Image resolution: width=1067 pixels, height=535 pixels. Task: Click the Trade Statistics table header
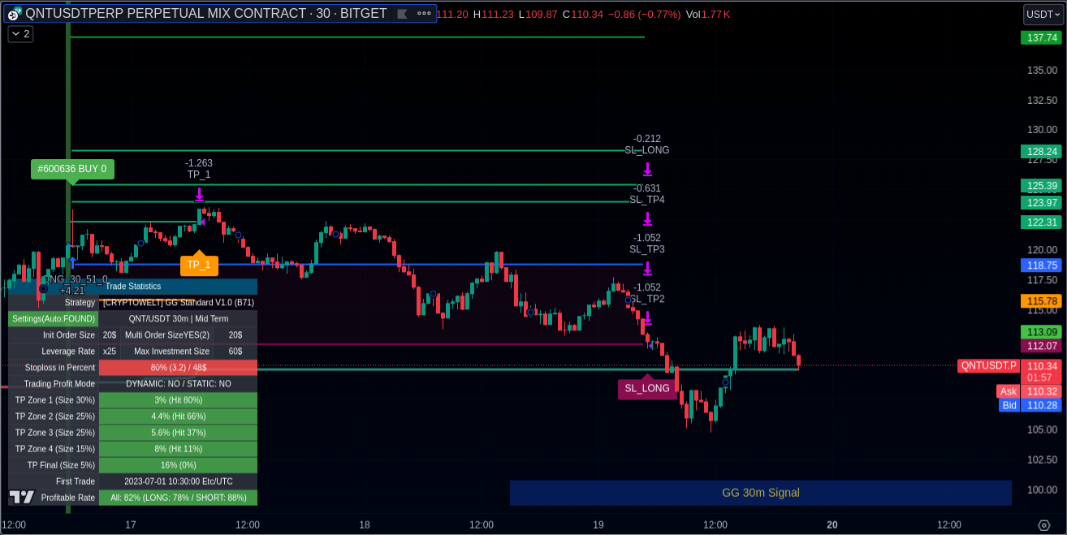133,286
